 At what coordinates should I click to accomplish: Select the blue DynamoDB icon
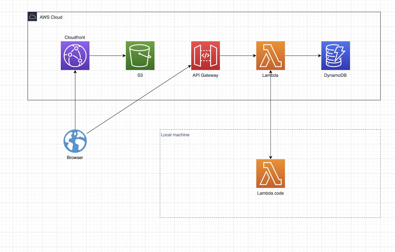336,56
